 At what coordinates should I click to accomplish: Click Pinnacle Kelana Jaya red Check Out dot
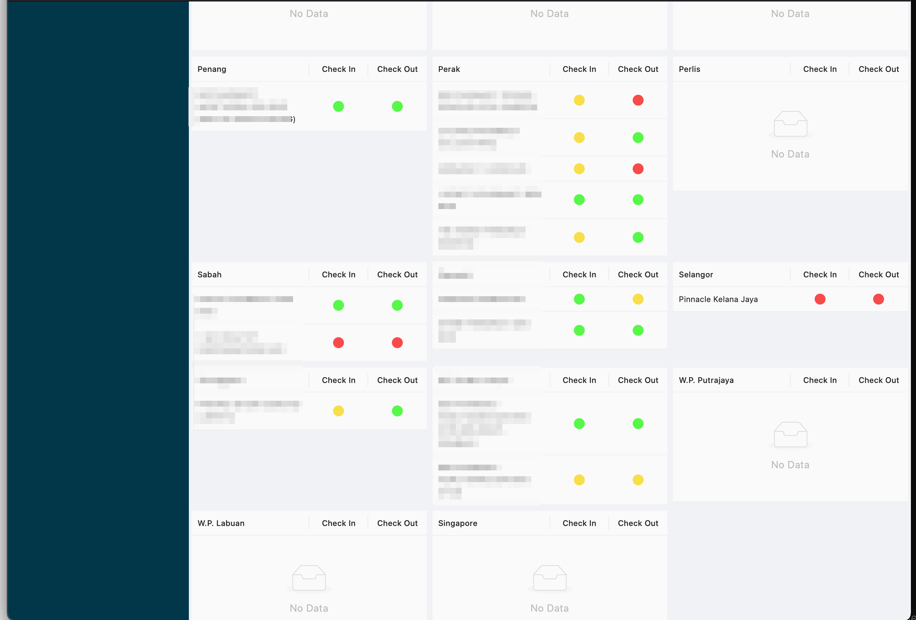click(x=878, y=299)
